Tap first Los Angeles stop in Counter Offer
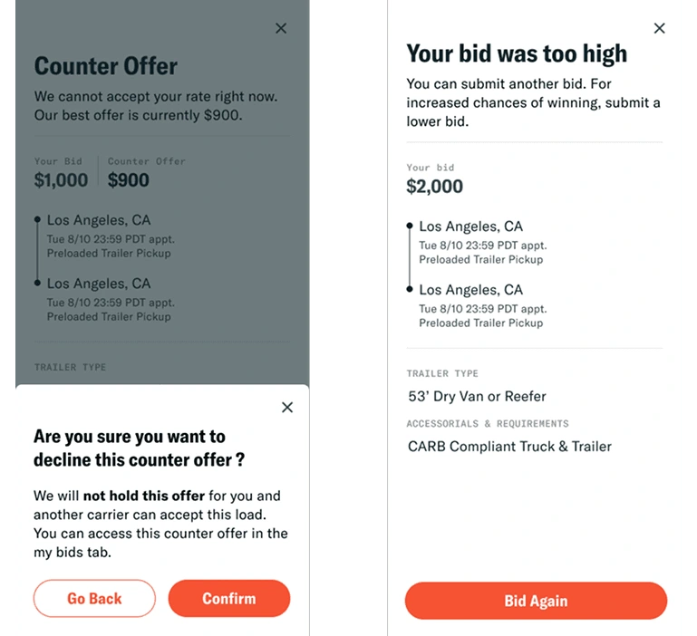Screen dimensions: 697x636 pos(99,220)
